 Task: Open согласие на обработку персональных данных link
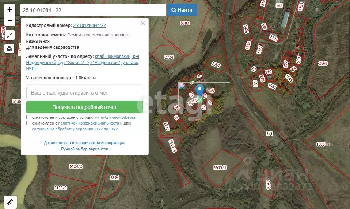click(75, 129)
